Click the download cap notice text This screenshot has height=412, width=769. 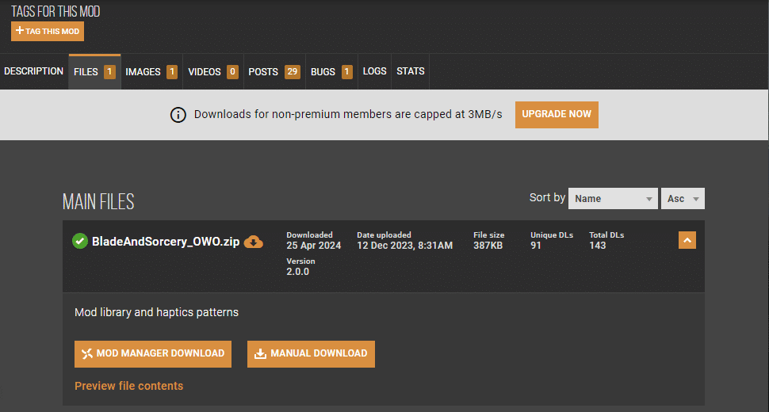[x=348, y=115]
